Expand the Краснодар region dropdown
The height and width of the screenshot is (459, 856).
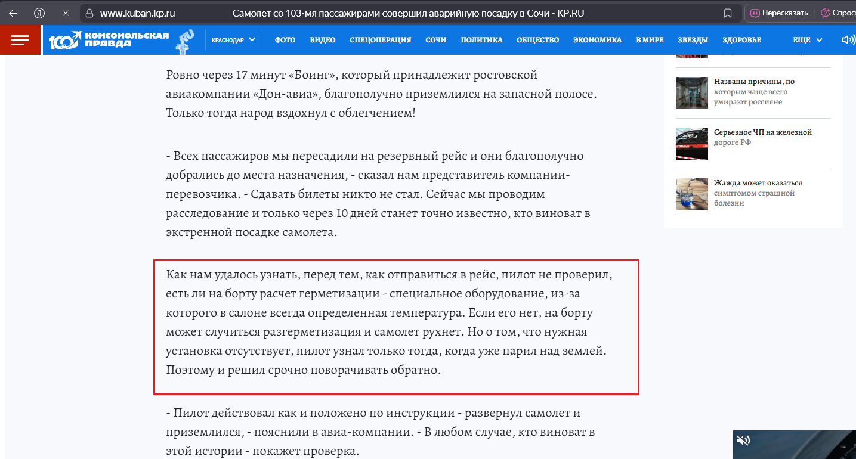pyautogui.click(x=233, y=40)
